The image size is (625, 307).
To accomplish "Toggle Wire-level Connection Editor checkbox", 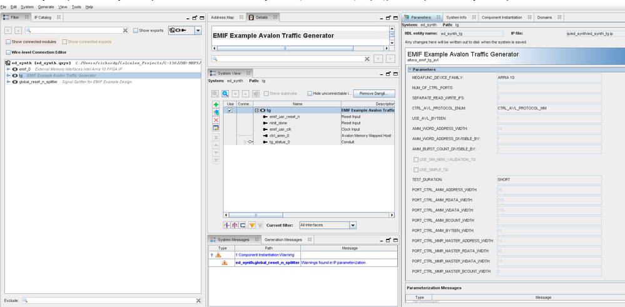I will [8, 53].
